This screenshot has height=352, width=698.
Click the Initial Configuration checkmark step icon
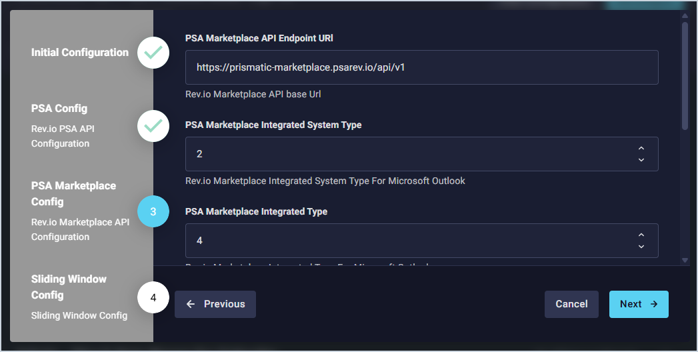click(x=153, y=53)
